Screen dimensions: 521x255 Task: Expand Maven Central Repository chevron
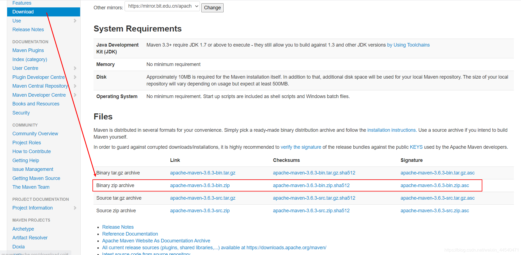tap(75, 86)
